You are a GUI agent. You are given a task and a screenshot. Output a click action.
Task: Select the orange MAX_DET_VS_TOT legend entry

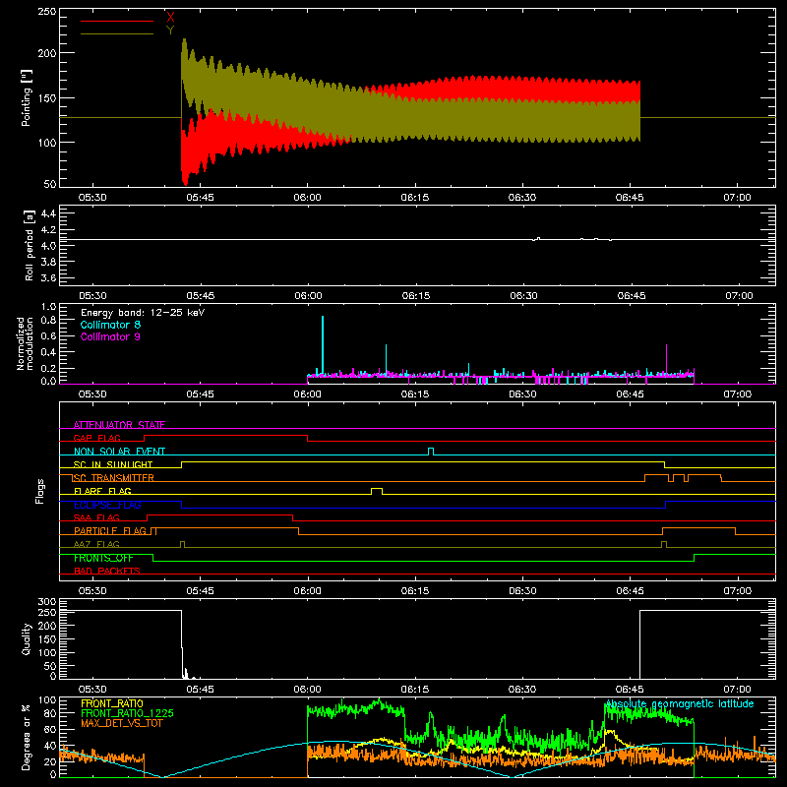coord(121,723)
